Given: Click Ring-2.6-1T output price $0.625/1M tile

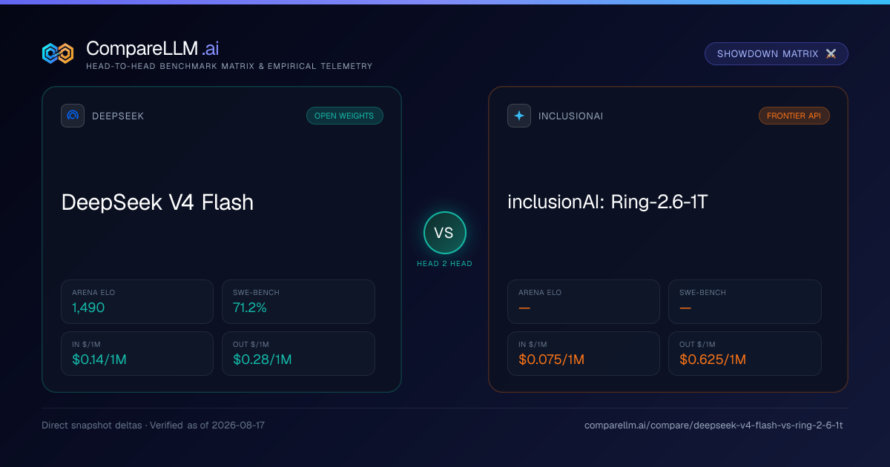Looking at the screenshot, I should pyautogui.click(x=745, y=354).
